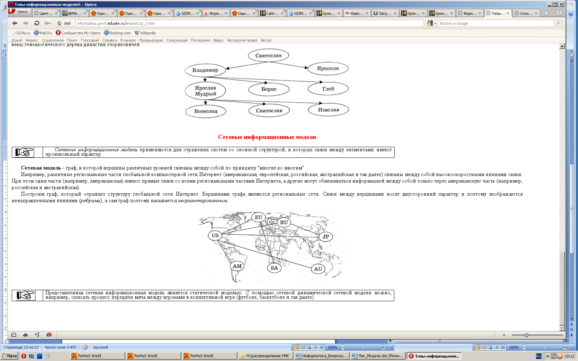Open the Booking.com bookmark

[117, 33]
